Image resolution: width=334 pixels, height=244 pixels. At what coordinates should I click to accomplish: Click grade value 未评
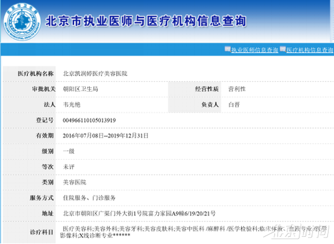(69, 167)
